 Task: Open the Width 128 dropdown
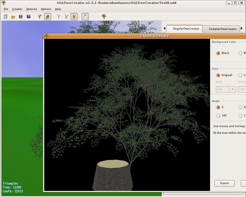point(232,89)
